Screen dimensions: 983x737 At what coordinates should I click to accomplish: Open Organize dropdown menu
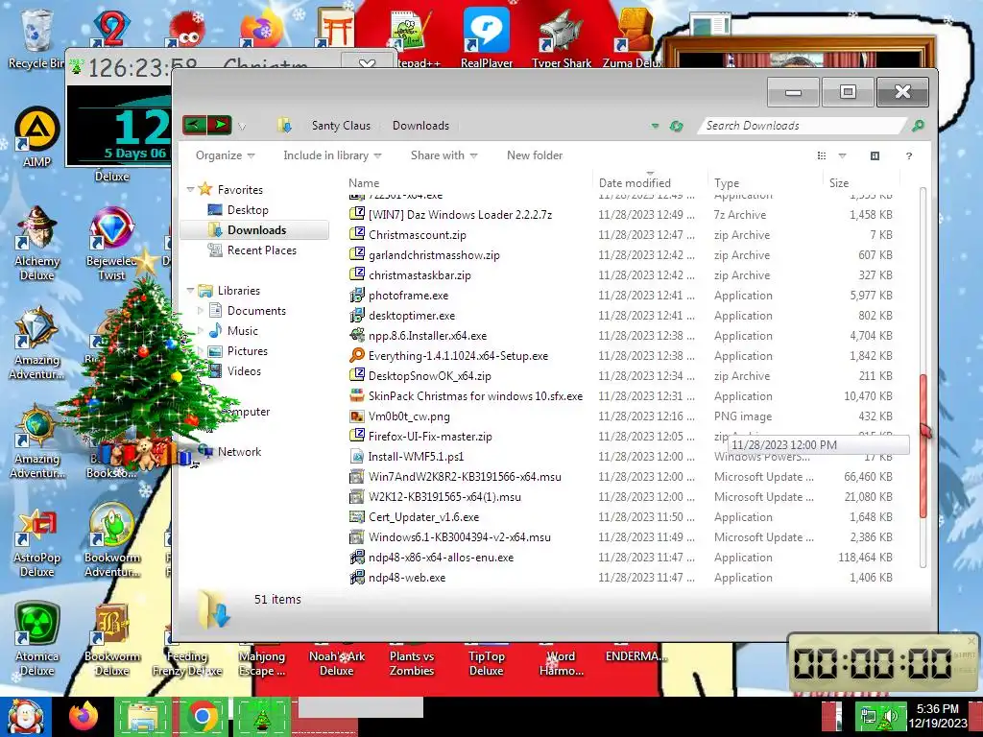[x=225, y=155]
